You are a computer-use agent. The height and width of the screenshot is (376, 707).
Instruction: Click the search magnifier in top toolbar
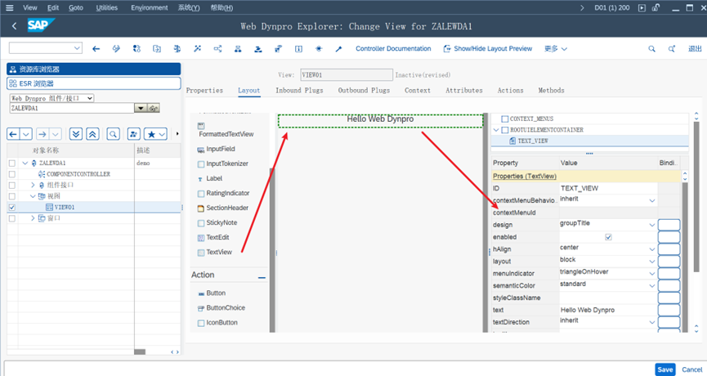[x=651, y=49]
